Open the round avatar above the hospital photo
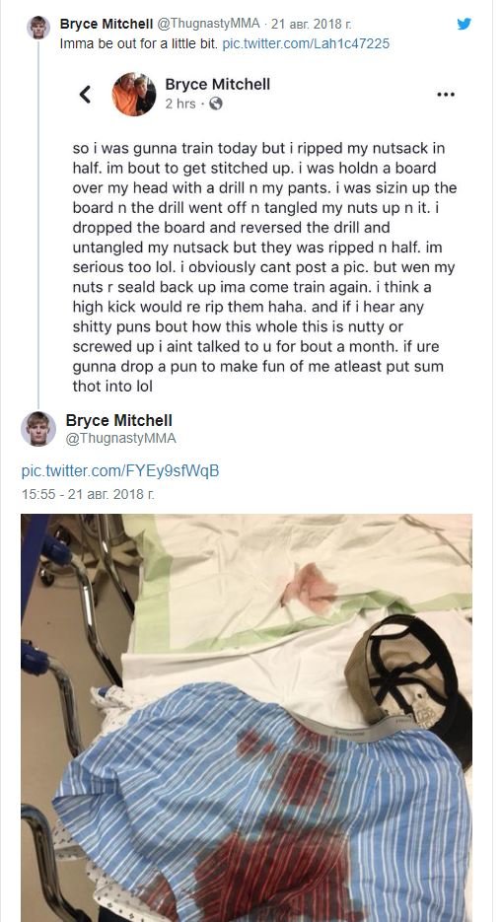 [38, 429]
